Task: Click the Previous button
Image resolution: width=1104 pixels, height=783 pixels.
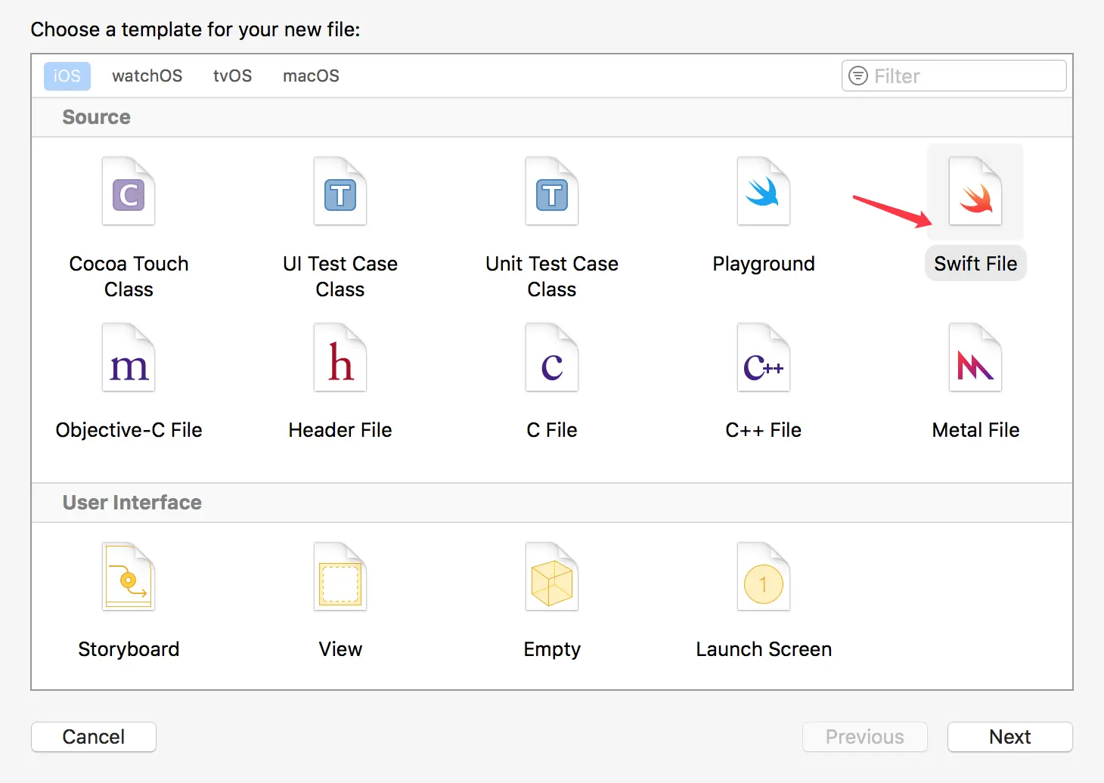Action: (x=865, y=737)
